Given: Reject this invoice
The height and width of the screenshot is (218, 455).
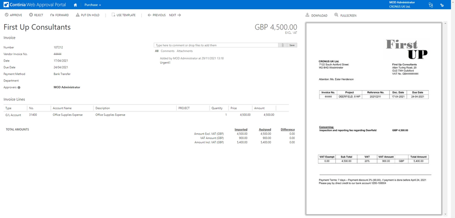Looking at the screenshot, I should coord(36,15).
